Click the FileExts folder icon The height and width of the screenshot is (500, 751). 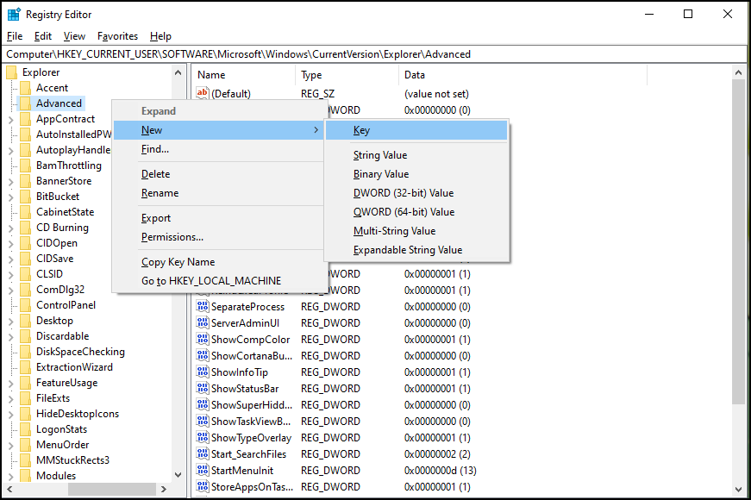tap(25, 398)
